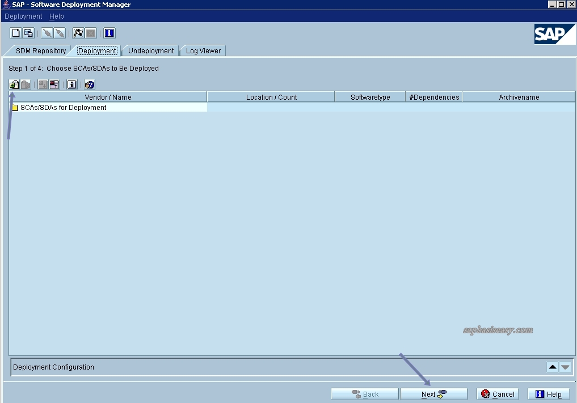Click the connect plug icon

47,33
